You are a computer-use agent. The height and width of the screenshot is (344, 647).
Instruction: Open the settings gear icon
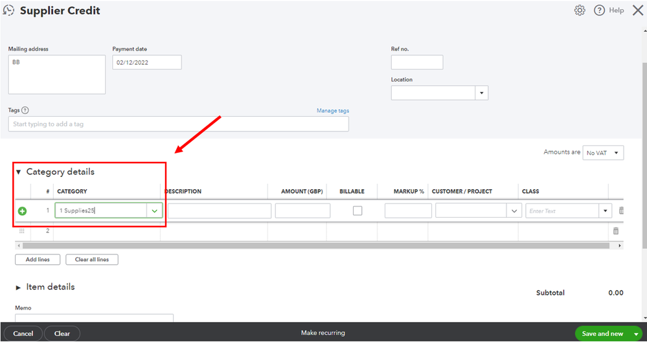580,10
